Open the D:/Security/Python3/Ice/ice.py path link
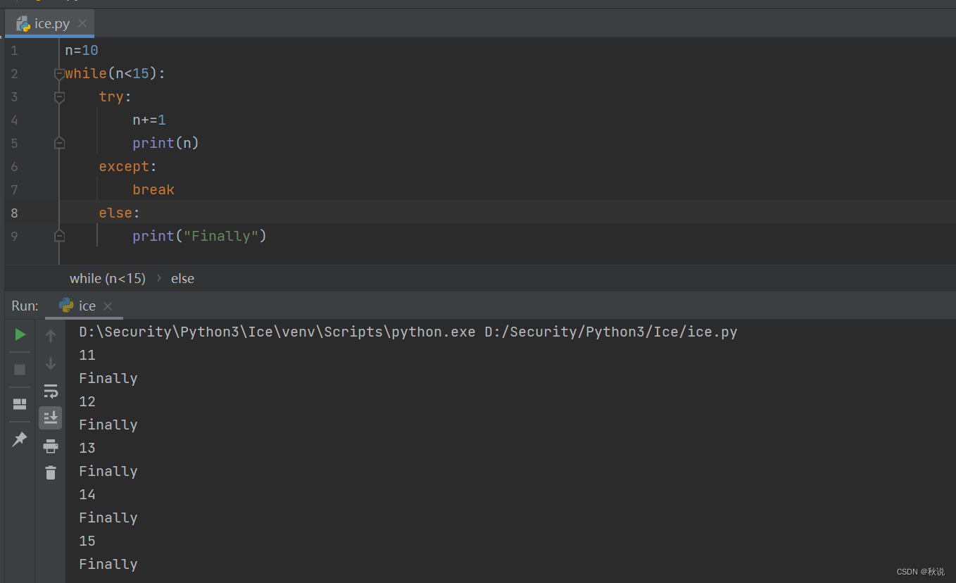Screen dimensions: 956x583 point(611,332)
